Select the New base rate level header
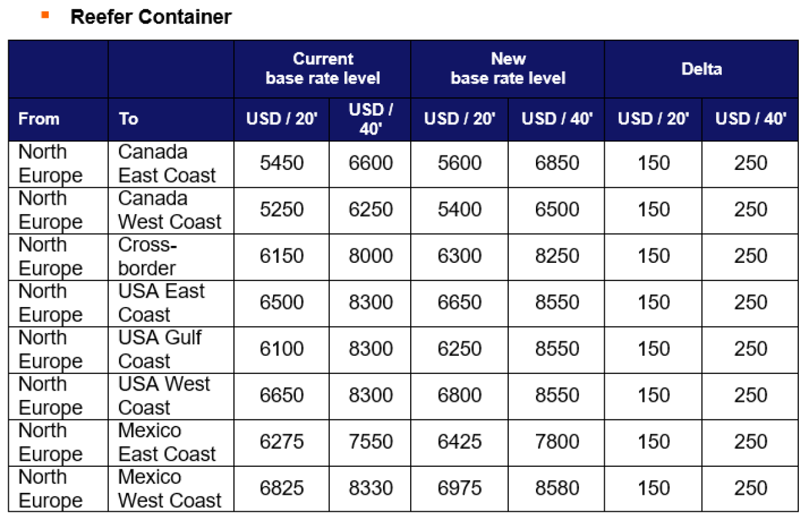This screenshot has width=809, height=520. coord(508,69)
